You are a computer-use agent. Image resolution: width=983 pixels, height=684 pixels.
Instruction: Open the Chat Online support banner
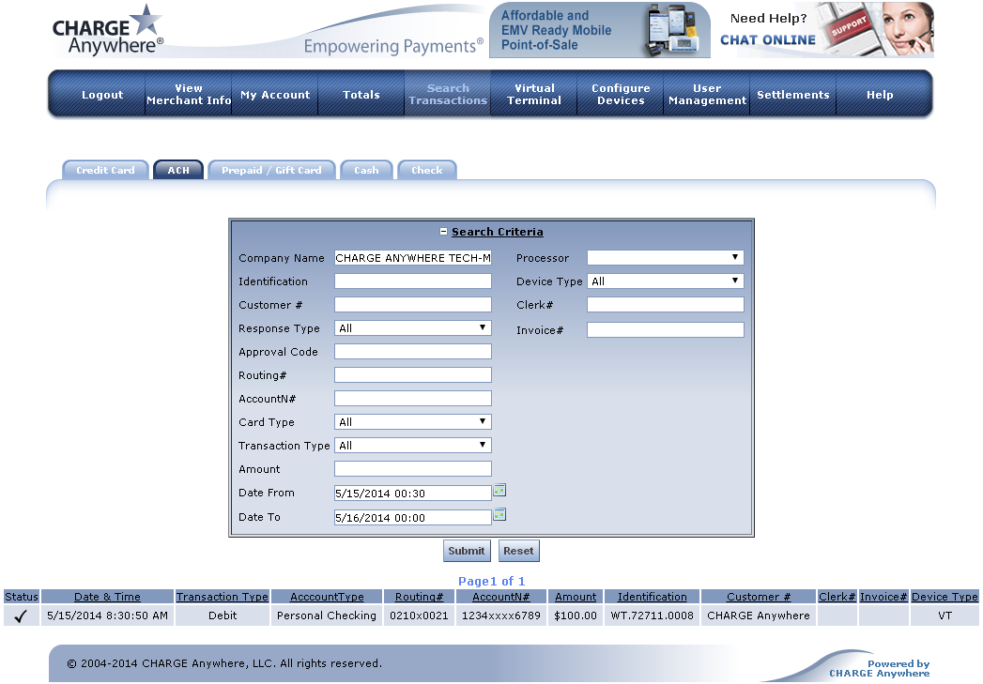[828, 30]
